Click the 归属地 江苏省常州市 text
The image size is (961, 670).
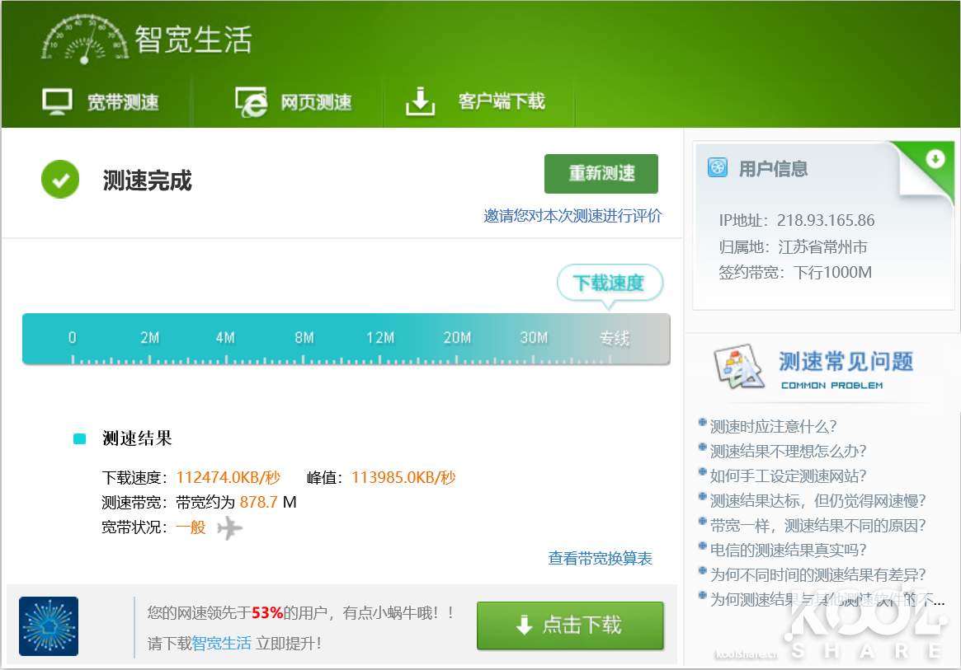[x=793, y=246]
